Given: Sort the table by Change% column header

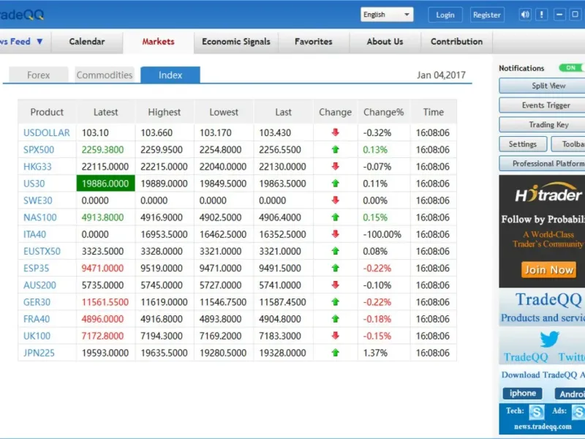Looking at the screenshot, I should (384, 112).
